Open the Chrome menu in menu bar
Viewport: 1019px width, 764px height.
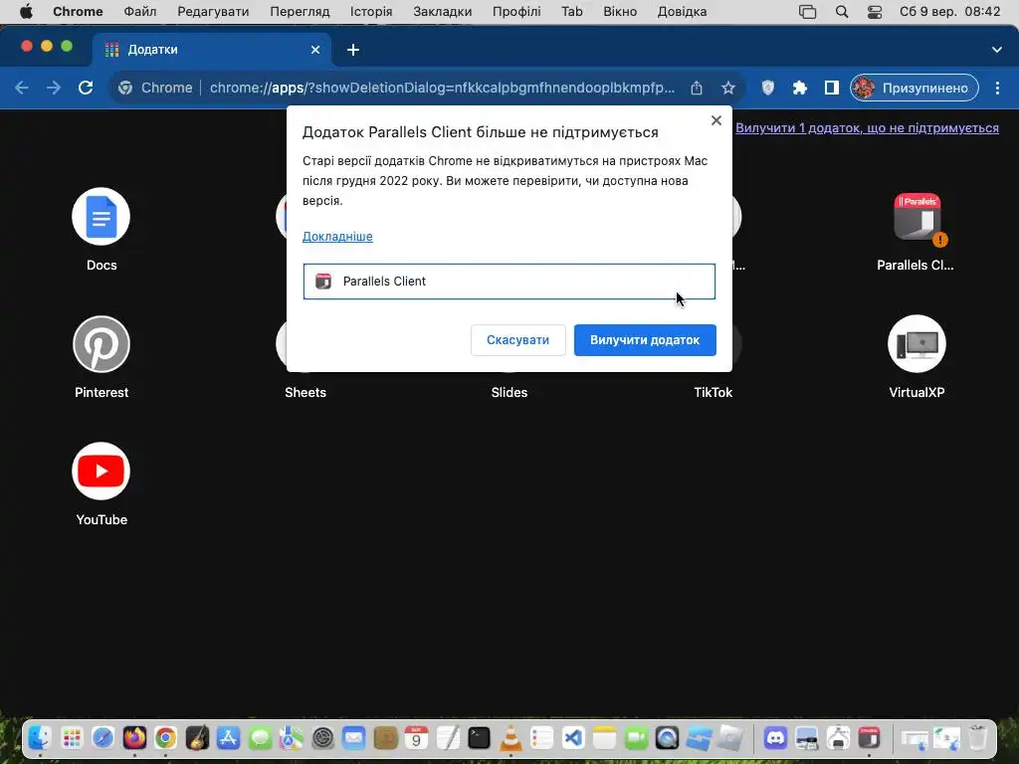click(x=78, y=12)
